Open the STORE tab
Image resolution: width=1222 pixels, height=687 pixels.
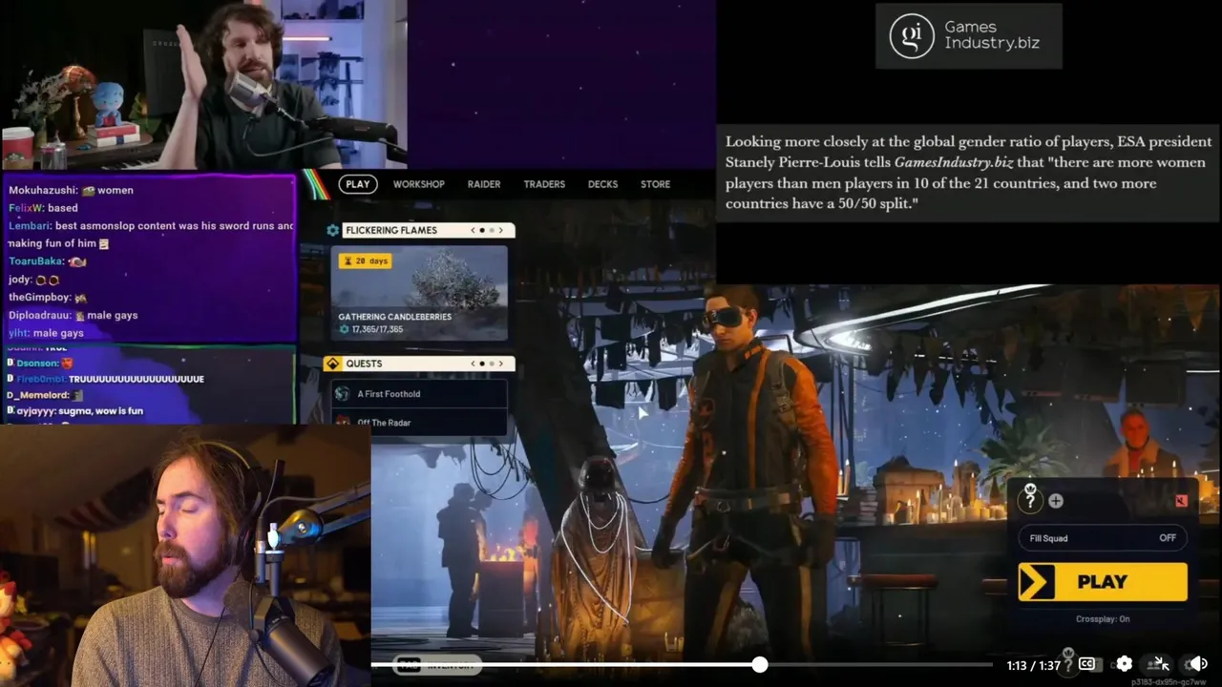click(x=655, y=184)
